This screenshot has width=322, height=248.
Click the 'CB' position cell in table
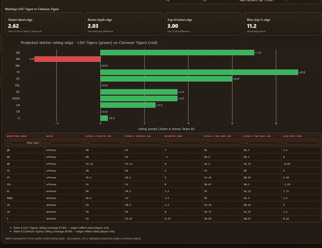click(x=25, y=212)
